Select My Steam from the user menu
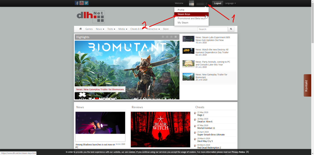 point(192,23)
